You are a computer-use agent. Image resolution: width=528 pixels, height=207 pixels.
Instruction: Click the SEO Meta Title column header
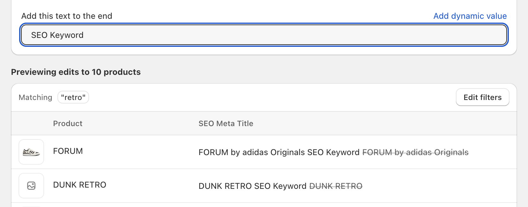[226, 124]
